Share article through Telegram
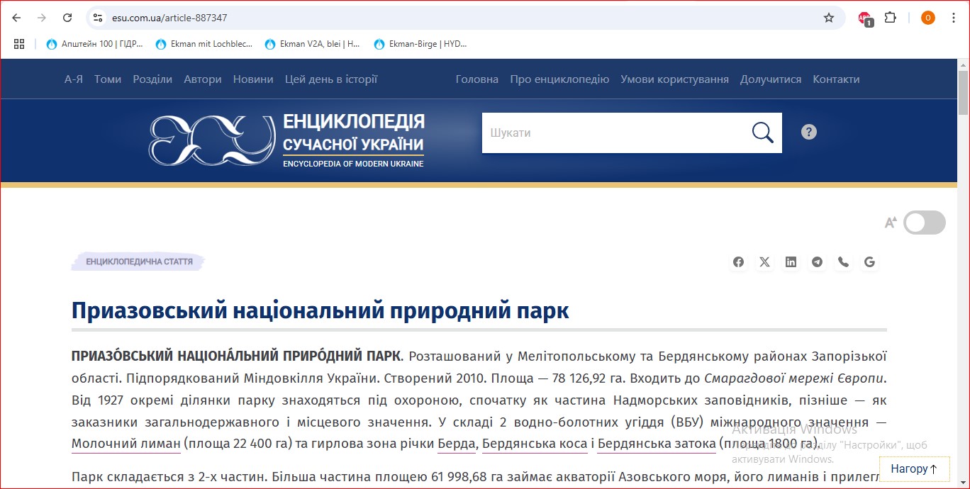Image resolution: width=970 pixels, height=489 pixels. [x=817, y=262]
